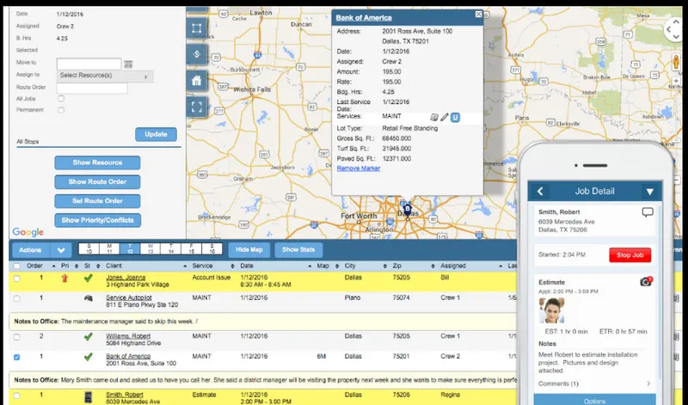Select Friday 15 day tab
The width and height of the screenshot is (688, 405).
point(191,249)
